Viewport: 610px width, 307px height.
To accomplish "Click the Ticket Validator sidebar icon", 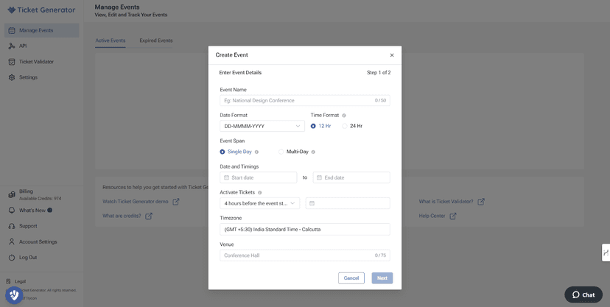I will click(12, 62).
